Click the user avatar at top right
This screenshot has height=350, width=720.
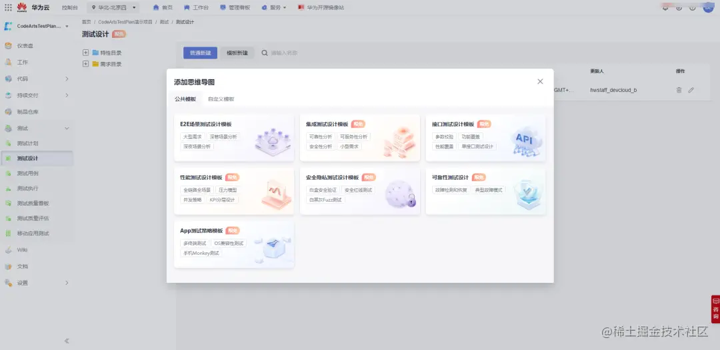coord(708,7)
